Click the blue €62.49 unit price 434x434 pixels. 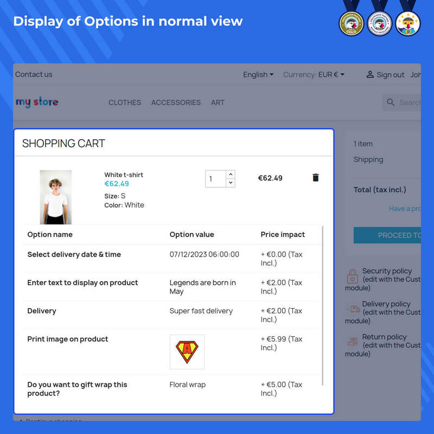[x=117, y=183]
